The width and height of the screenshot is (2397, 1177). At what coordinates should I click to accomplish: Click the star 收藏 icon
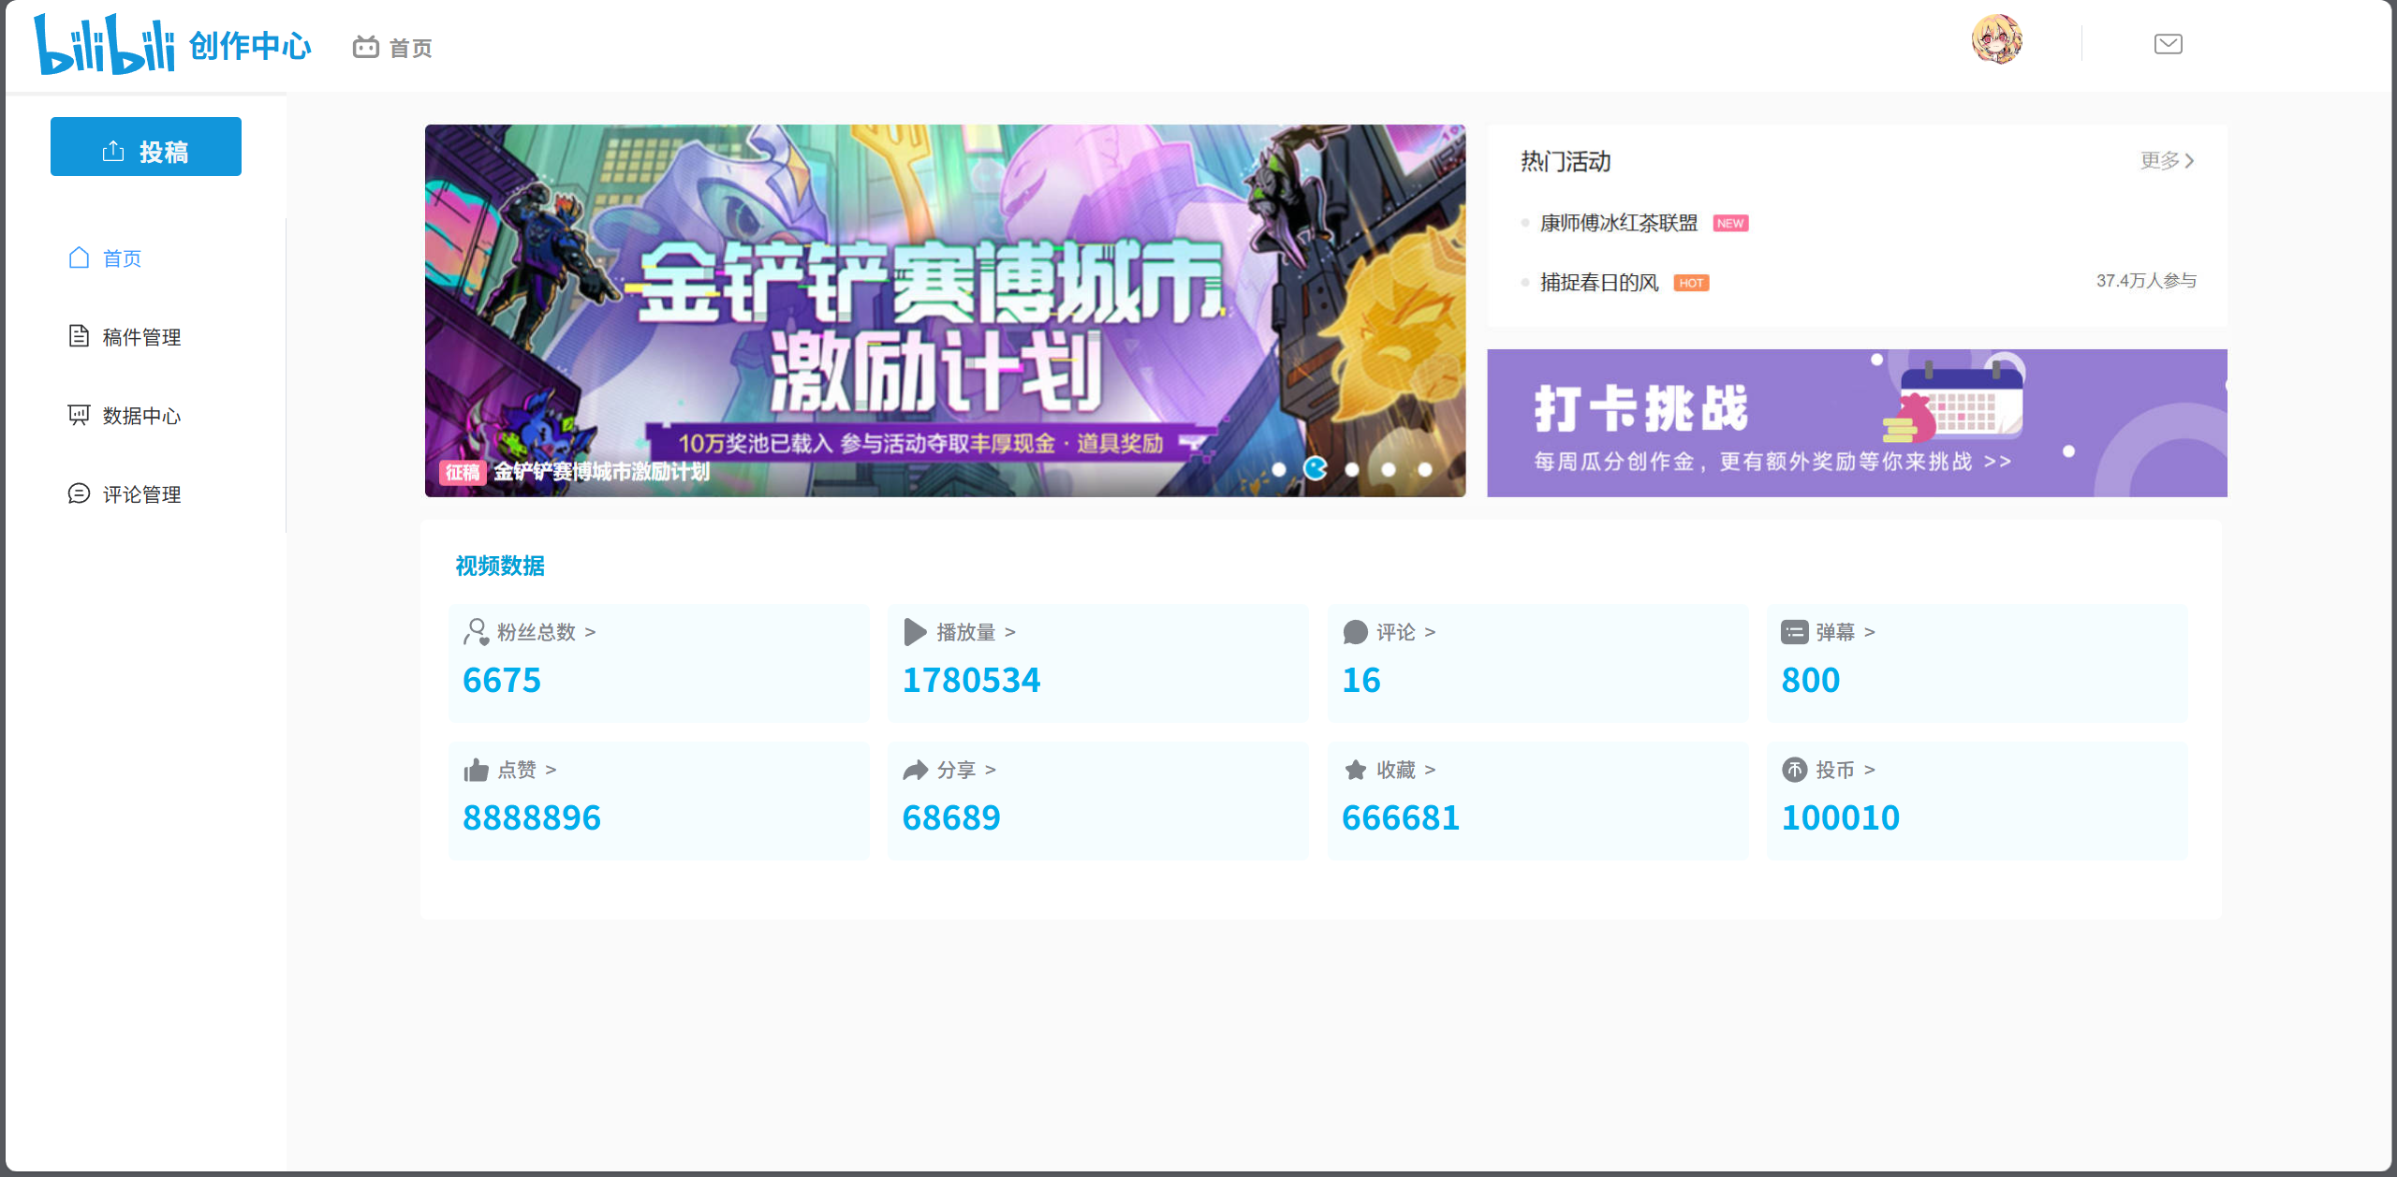pyautogui.click(x=1355, y=770)
